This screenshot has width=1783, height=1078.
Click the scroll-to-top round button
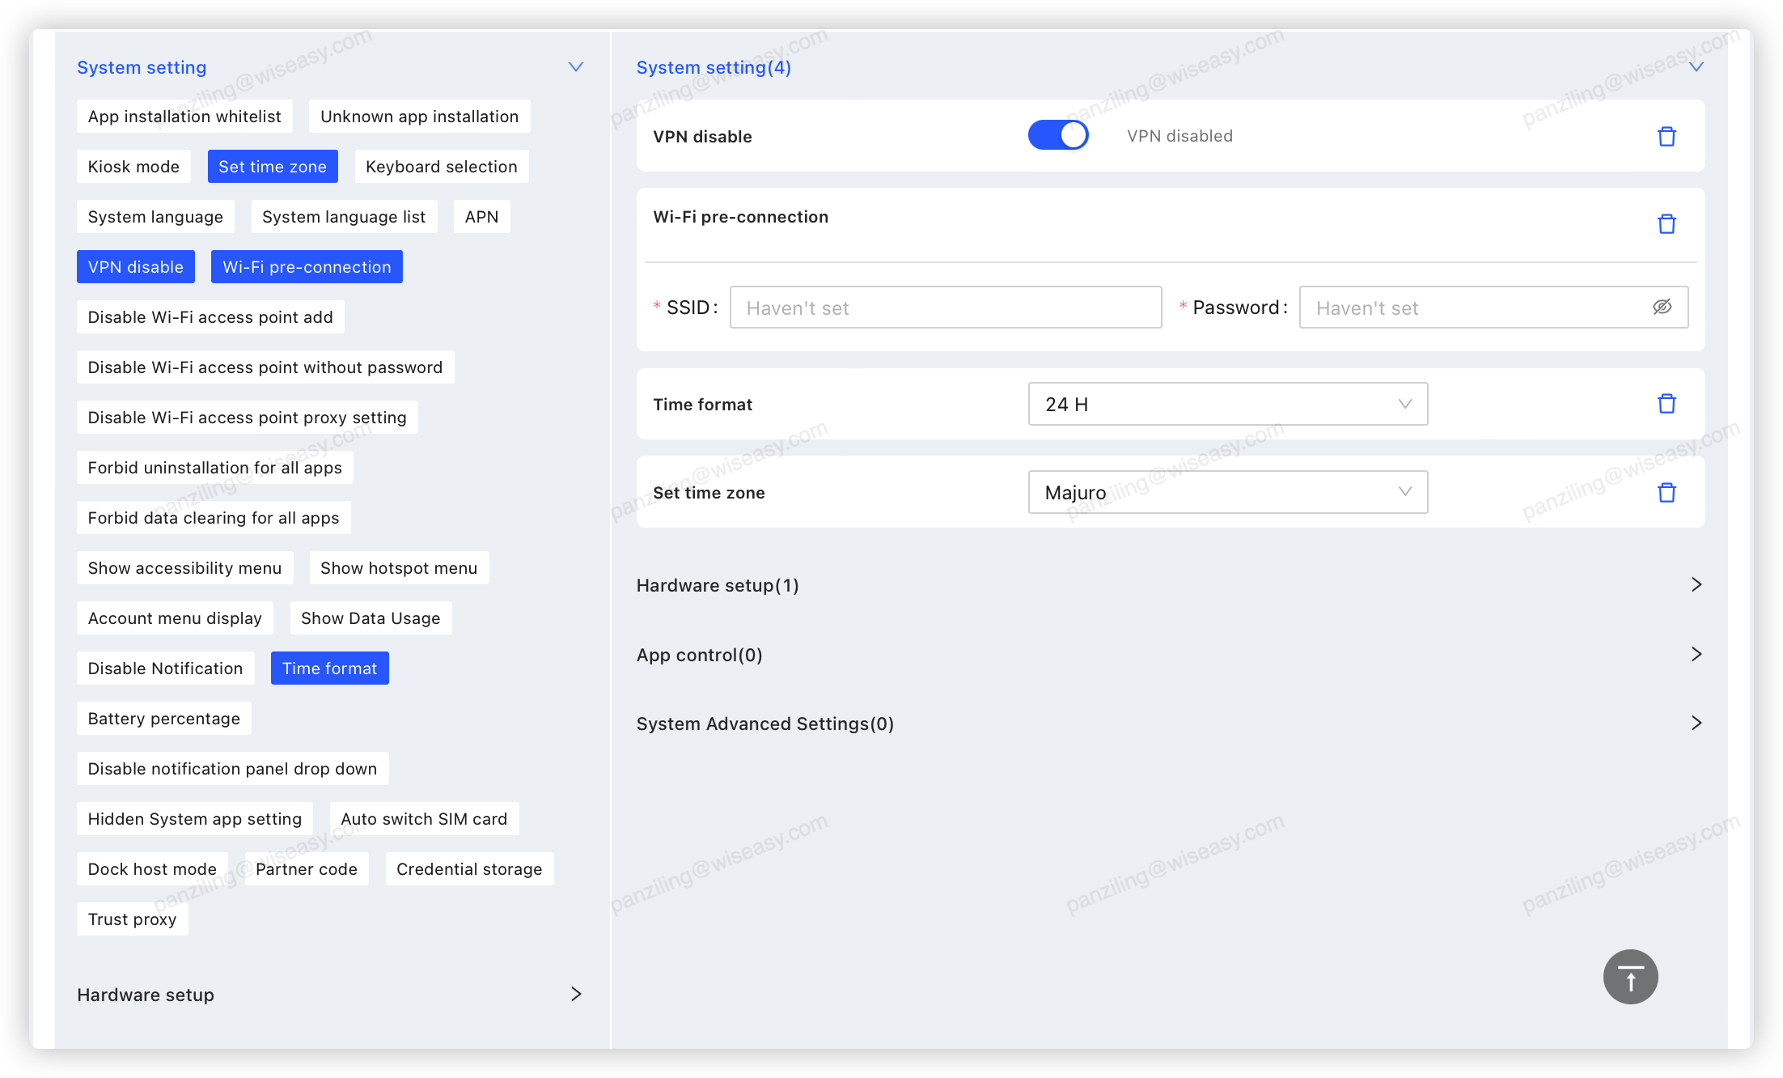click(1630, 977)
